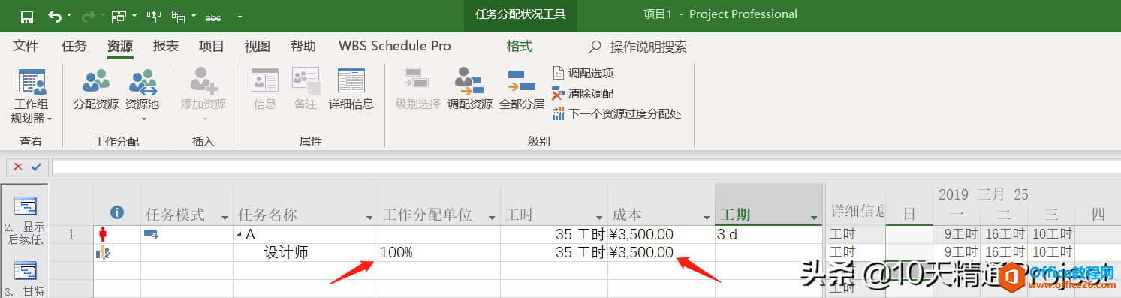
Task: Open WBS Schedule Pro tab
Action: coord(395,47)
